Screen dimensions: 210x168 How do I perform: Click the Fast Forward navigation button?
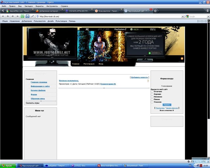(x=17, y=16)
